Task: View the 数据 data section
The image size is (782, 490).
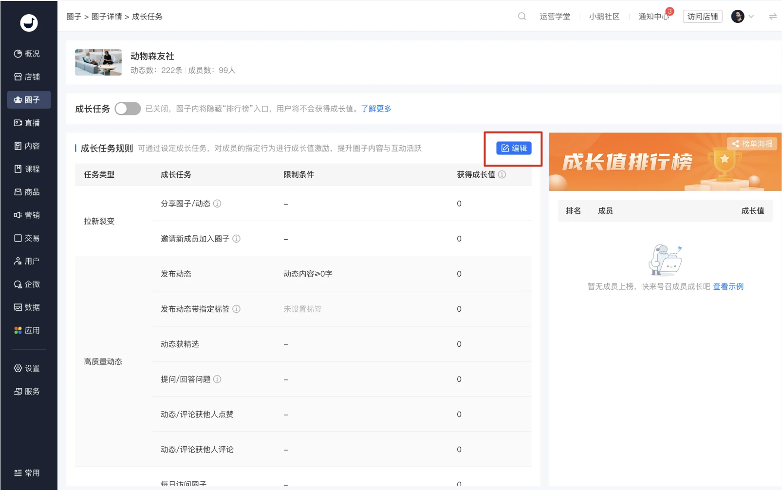Action: click(x=27, y=307)
